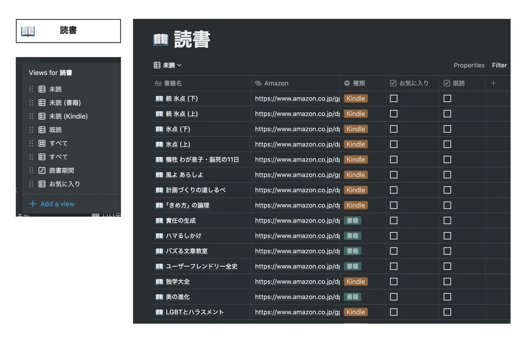Screen dimensions: 530x340
Task: Click the drag handle beside the 既読 view
Action: coord(31,130)
